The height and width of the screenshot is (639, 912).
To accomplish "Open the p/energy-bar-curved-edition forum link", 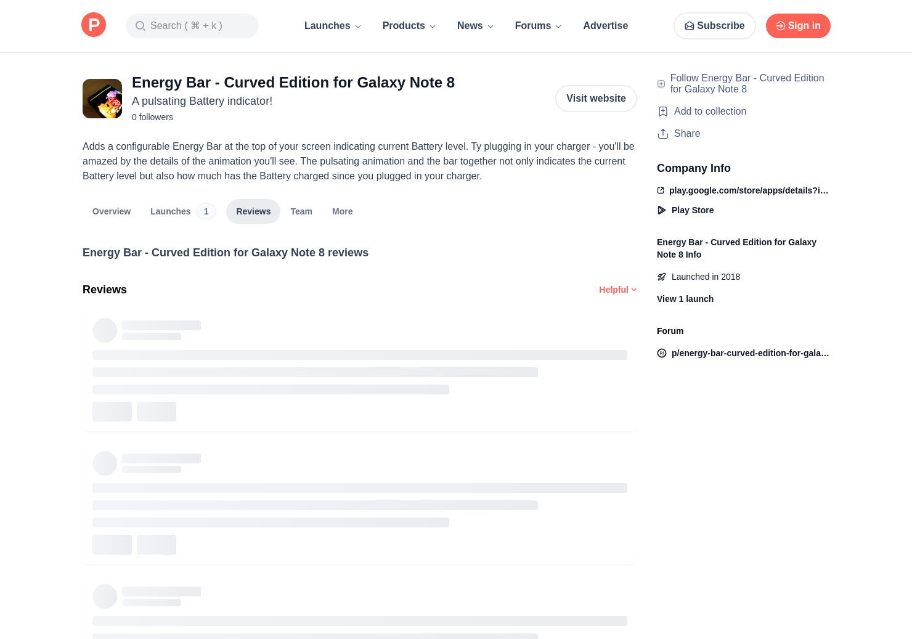I will coord(751,353).
